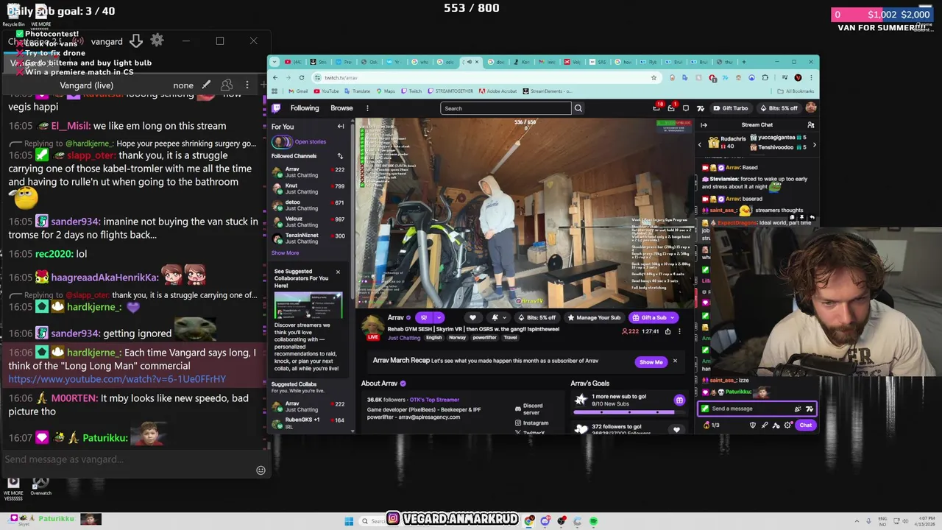
Task: Open new browser tab
Action: (744, 62)
